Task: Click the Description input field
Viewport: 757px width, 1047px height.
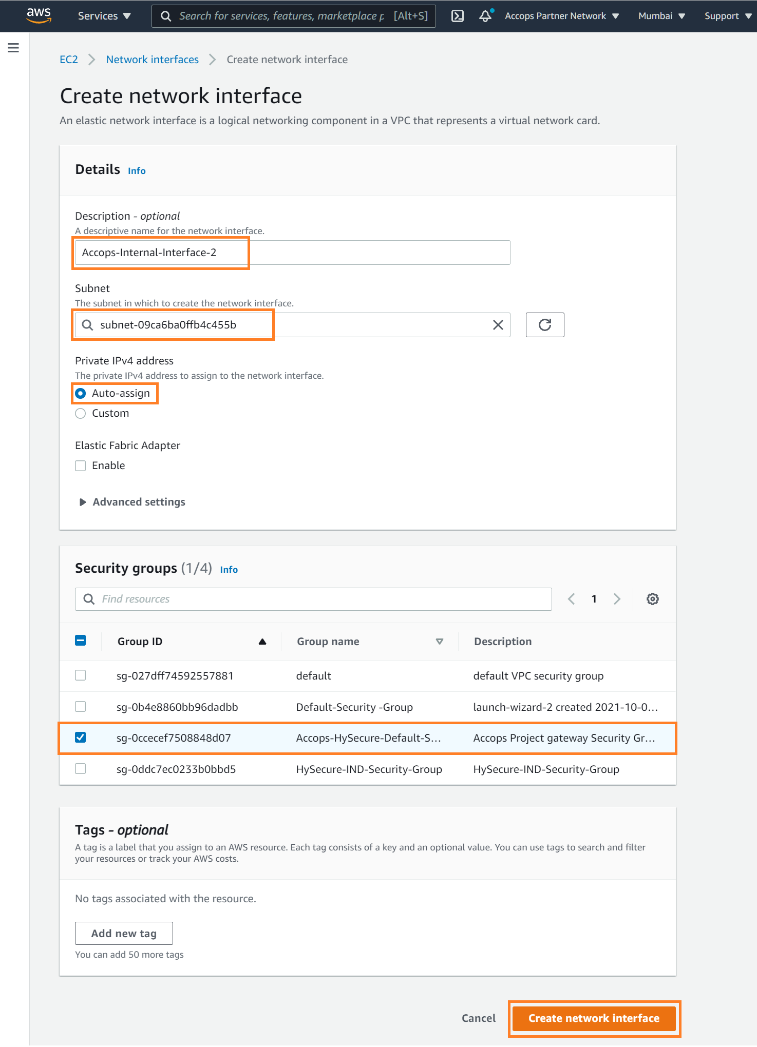Action: click(x=293, y=253)
